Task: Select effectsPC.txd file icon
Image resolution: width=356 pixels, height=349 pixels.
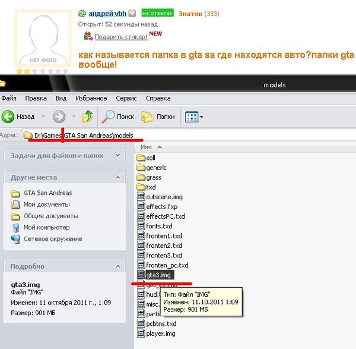Action: pos(141,216)
